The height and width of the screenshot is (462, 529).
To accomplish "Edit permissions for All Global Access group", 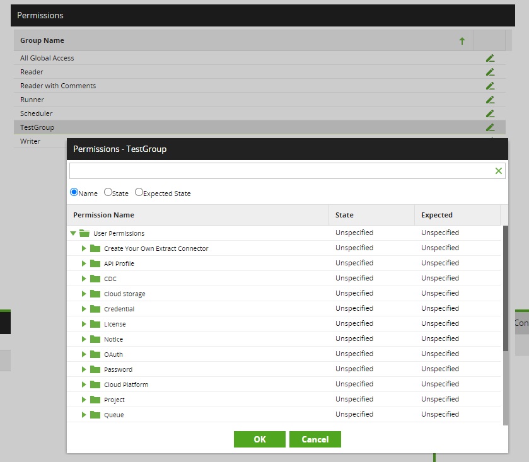I will point(490,59).
